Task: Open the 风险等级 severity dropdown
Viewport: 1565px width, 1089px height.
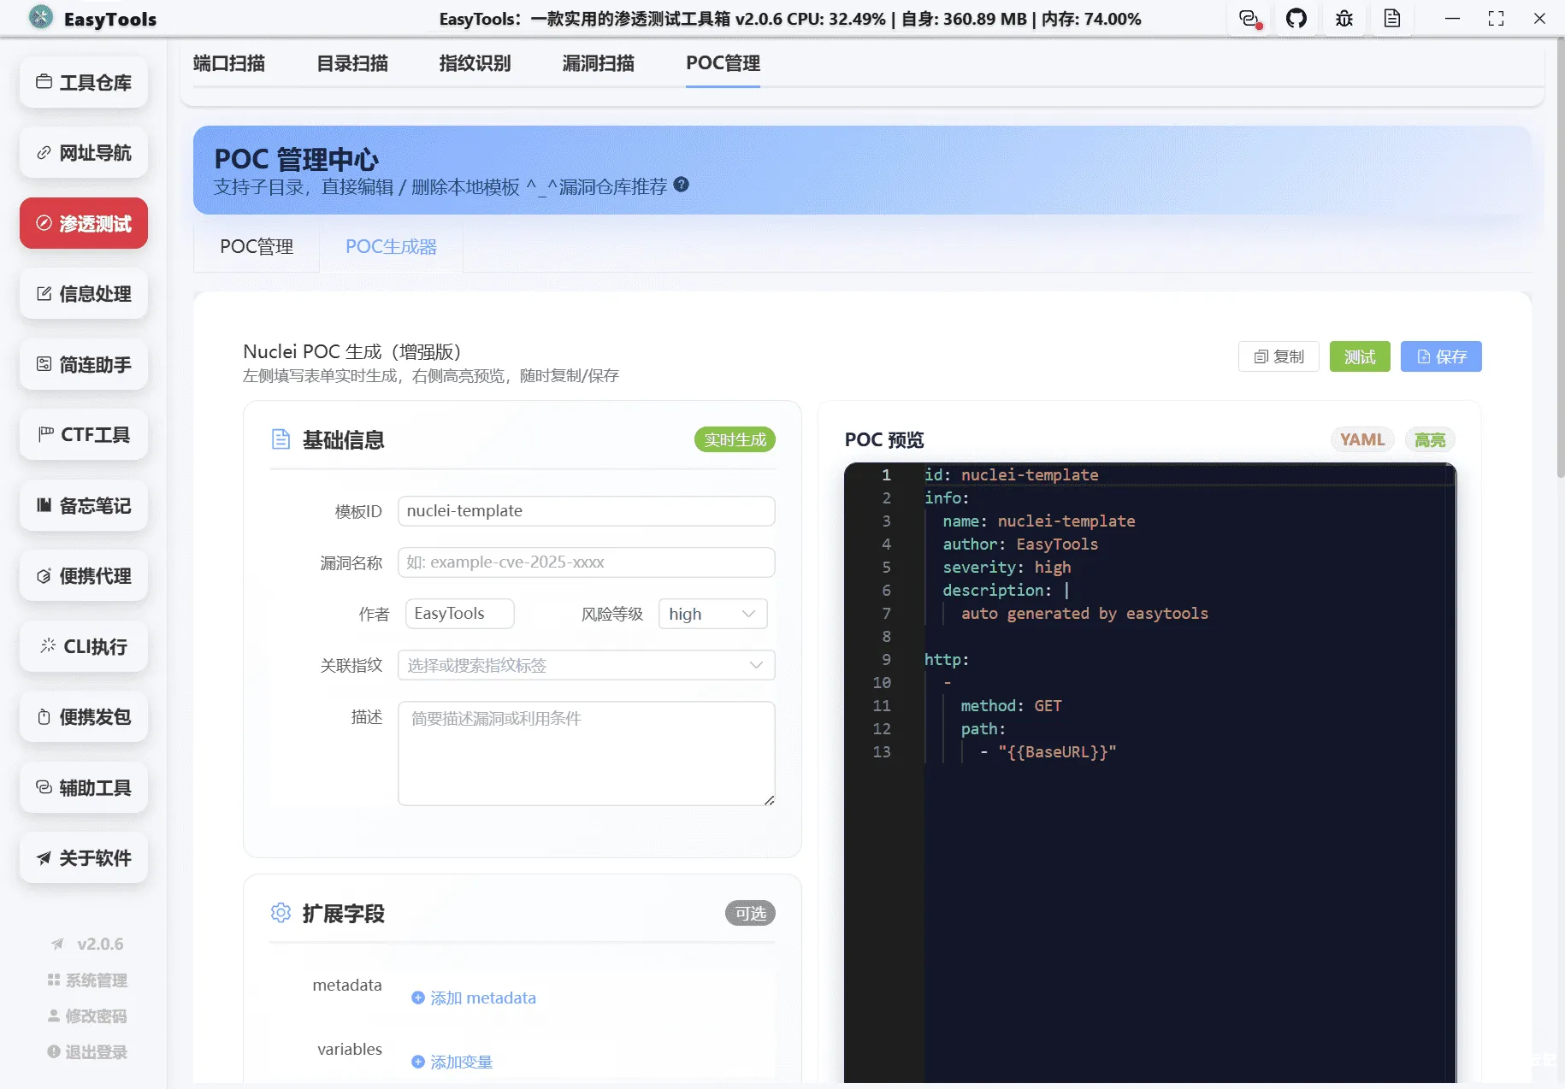Action: pyautogui.click(x=712, y=613)
